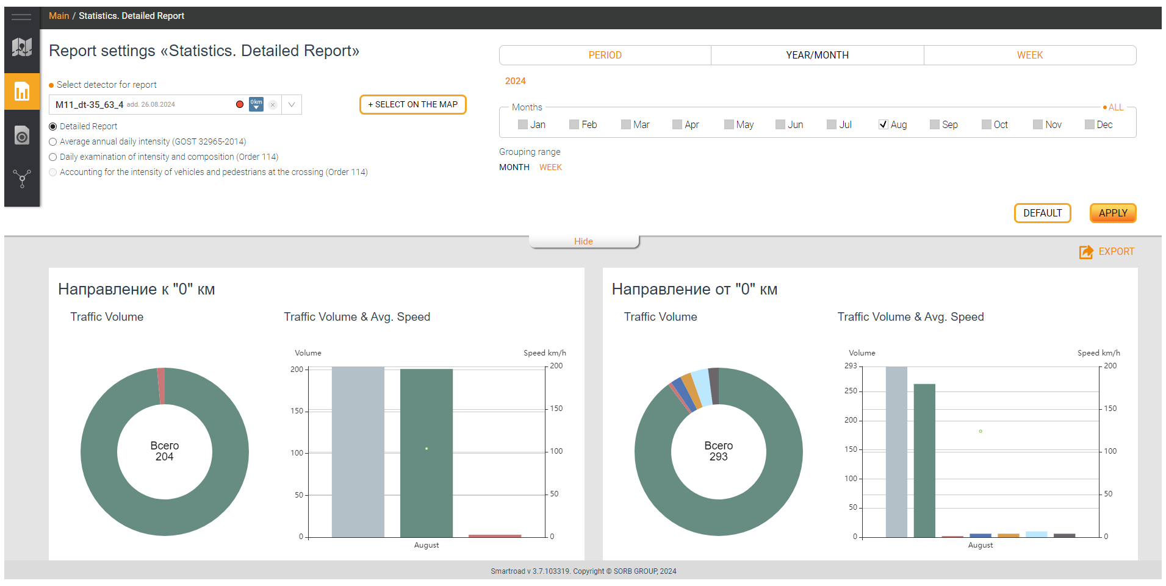Open the map view sidebar icon
Viewport: 1166px width, 586px height.
click(22, 47)
